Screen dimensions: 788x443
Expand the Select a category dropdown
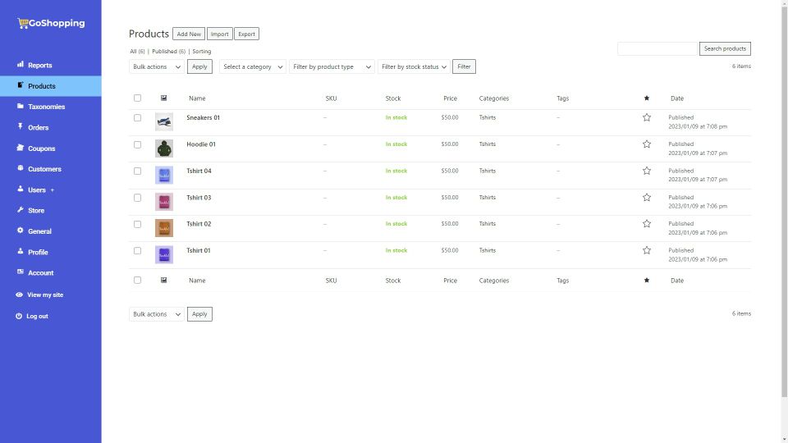[x=253, y=66]
